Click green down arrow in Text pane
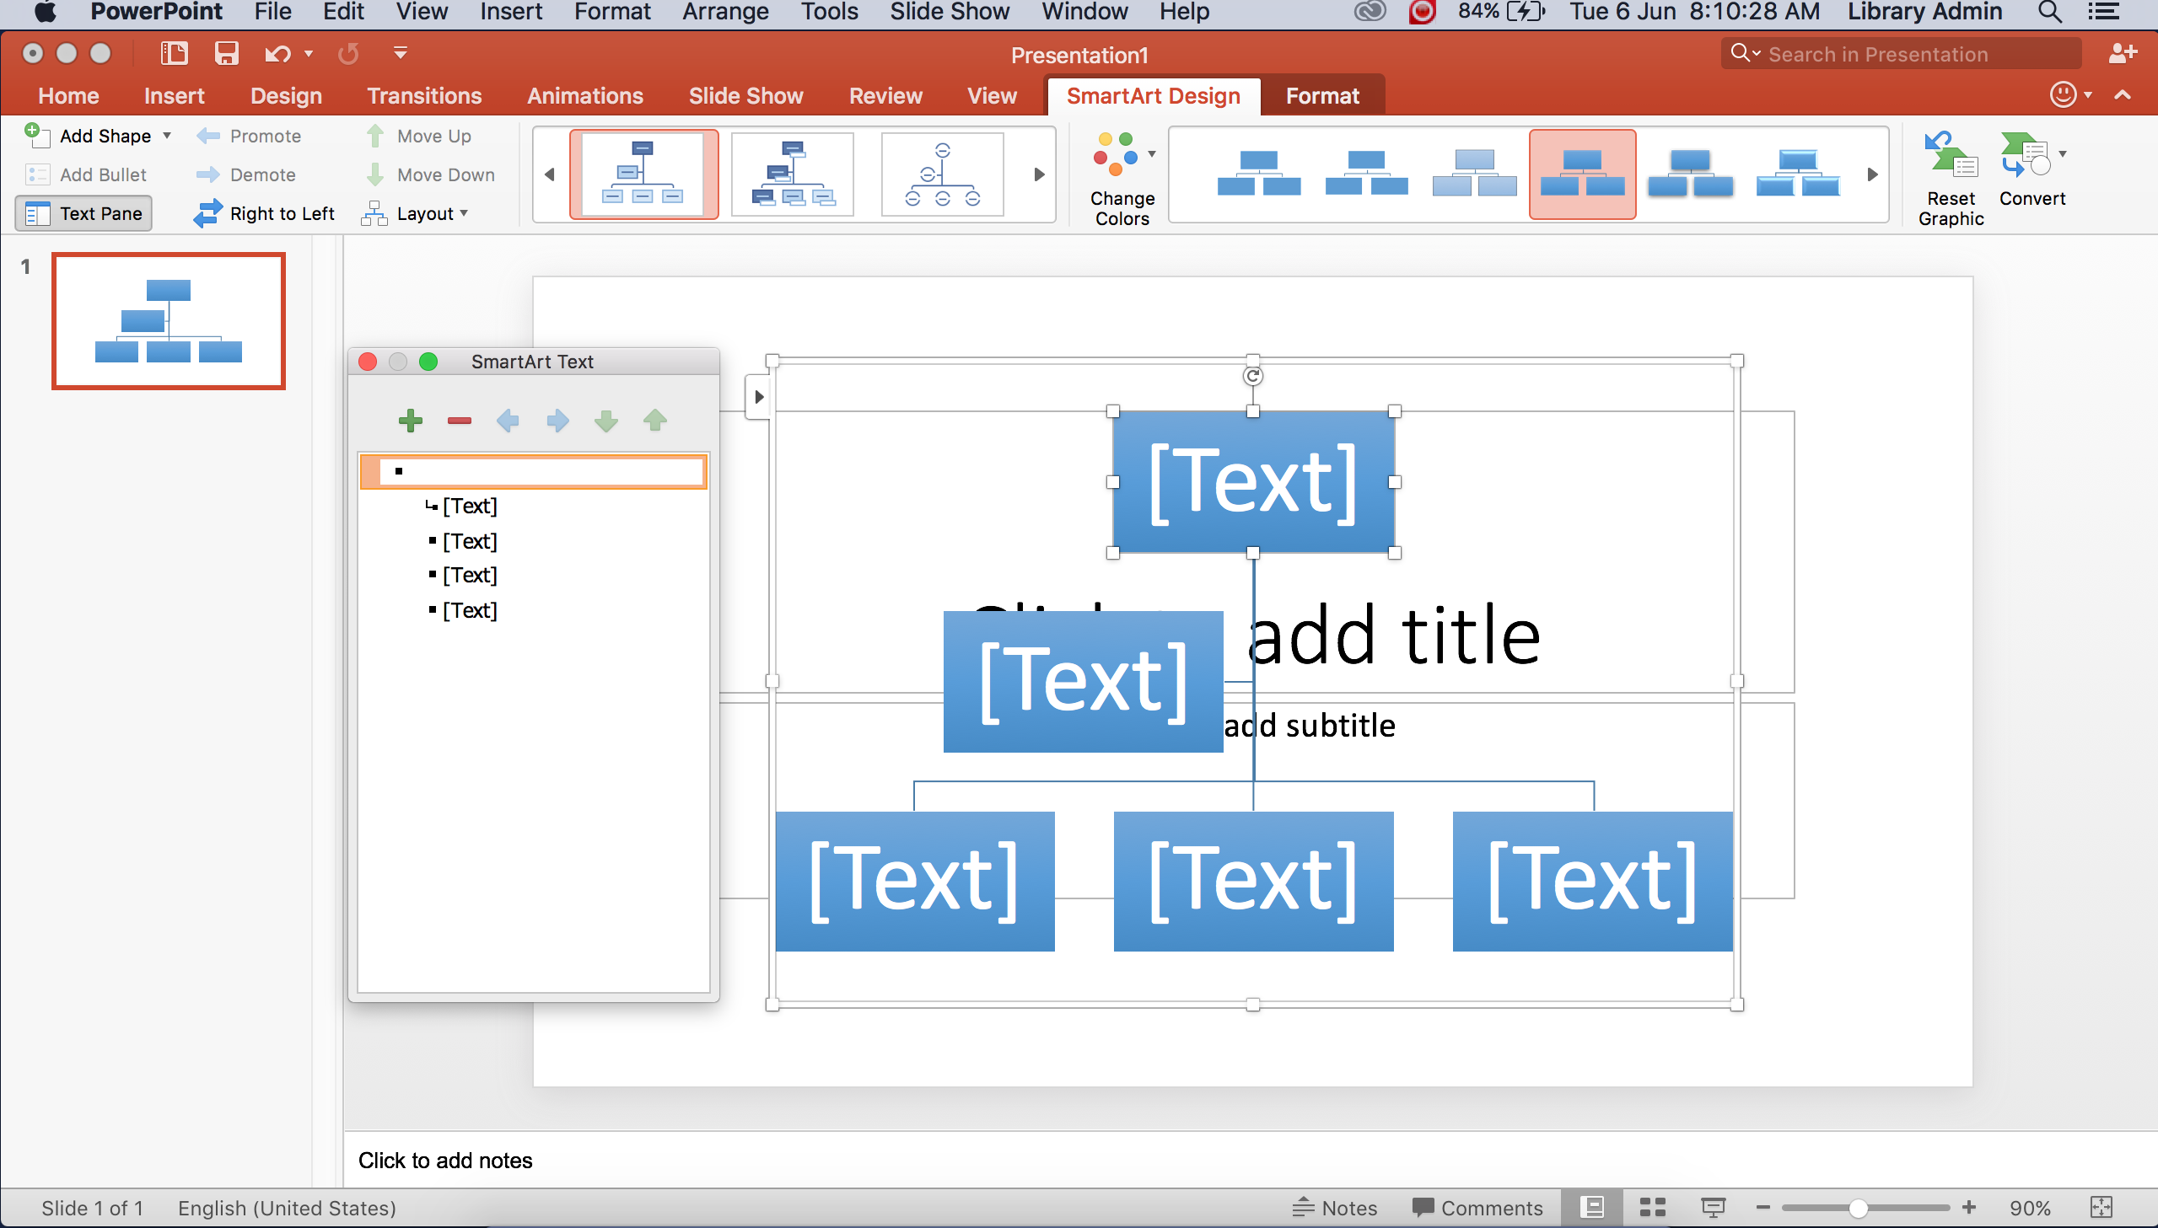The height and width of the screenshot is (1228, 2158). click(606, 420)
